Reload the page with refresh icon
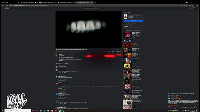Viewport: 200px width, 112px height. tap(7, 5)
